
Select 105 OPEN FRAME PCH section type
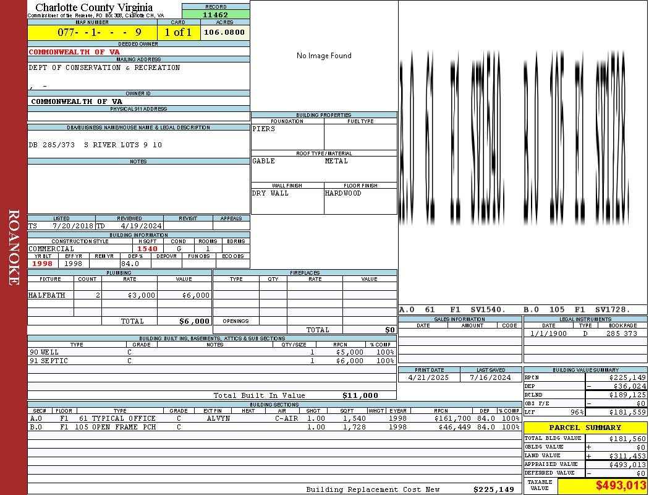[x=115, y=427]
